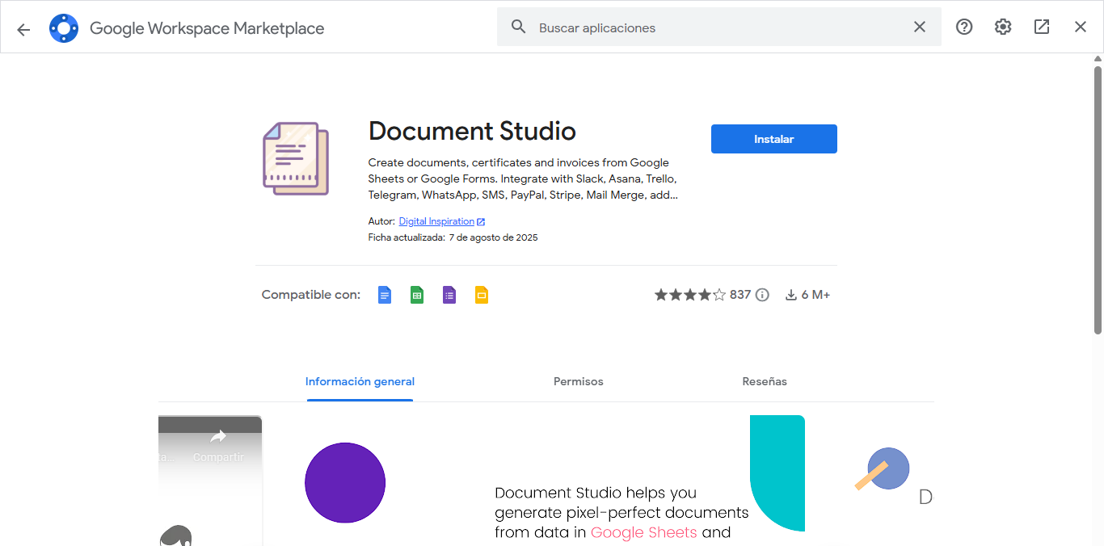The image size is (1104, 546).
Task: Click the open-in-new-window icon
Action: point(1041,27)
